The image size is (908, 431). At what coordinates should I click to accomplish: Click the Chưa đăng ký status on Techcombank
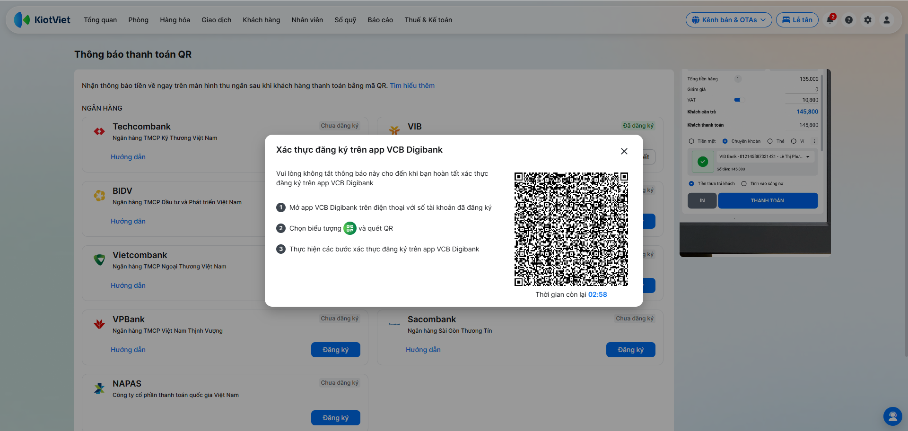tap(340, 126)
